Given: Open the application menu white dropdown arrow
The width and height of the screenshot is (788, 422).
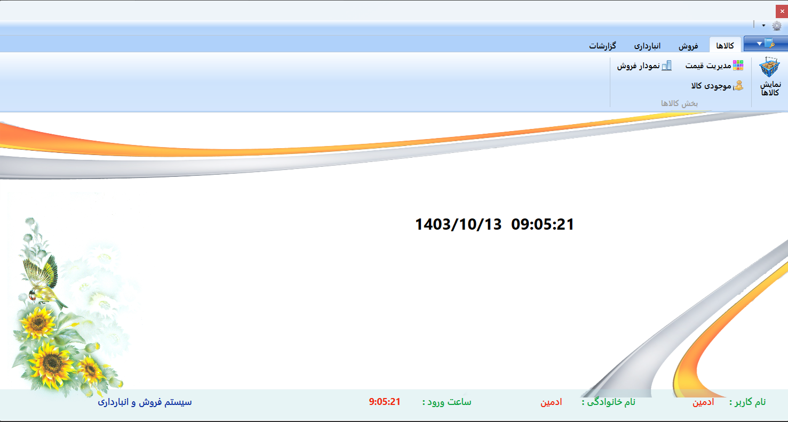Looking at the screenshot, I should 759,44.
